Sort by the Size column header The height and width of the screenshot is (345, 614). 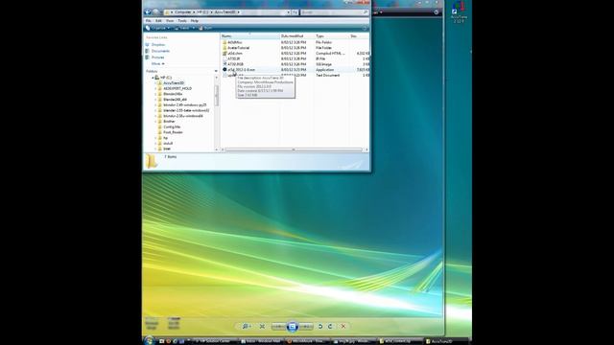click(359, 36)
